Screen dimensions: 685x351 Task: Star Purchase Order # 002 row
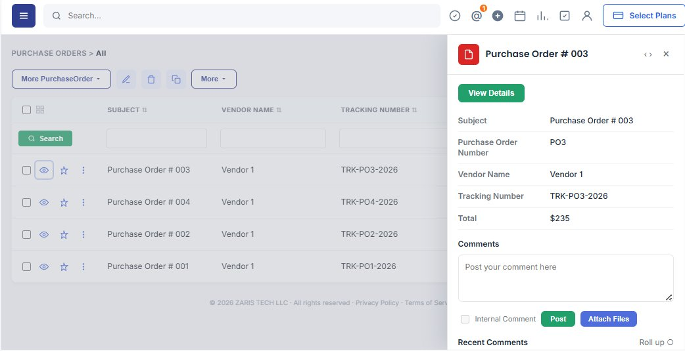(x=64, y=235)
